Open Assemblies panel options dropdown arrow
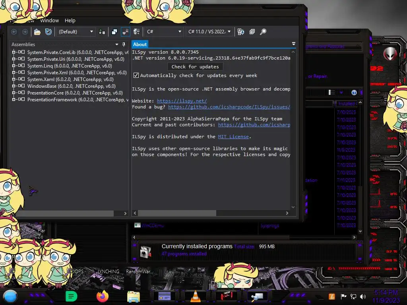 point(117,44)
